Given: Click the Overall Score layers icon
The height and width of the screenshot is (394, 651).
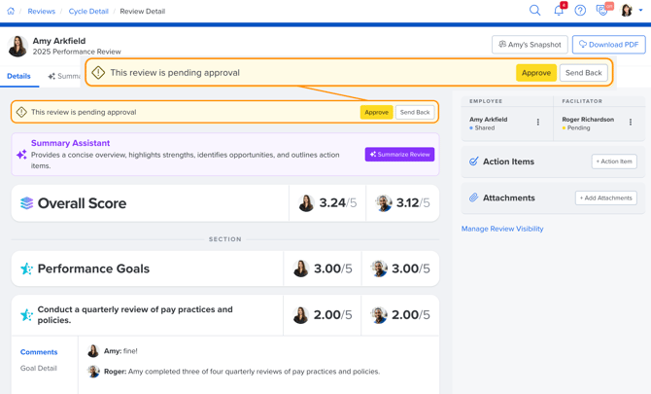Looking at the screenshot, I should pos(26,203).
